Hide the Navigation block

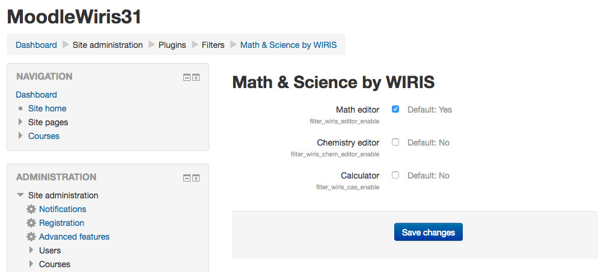[x=187, y=77]
